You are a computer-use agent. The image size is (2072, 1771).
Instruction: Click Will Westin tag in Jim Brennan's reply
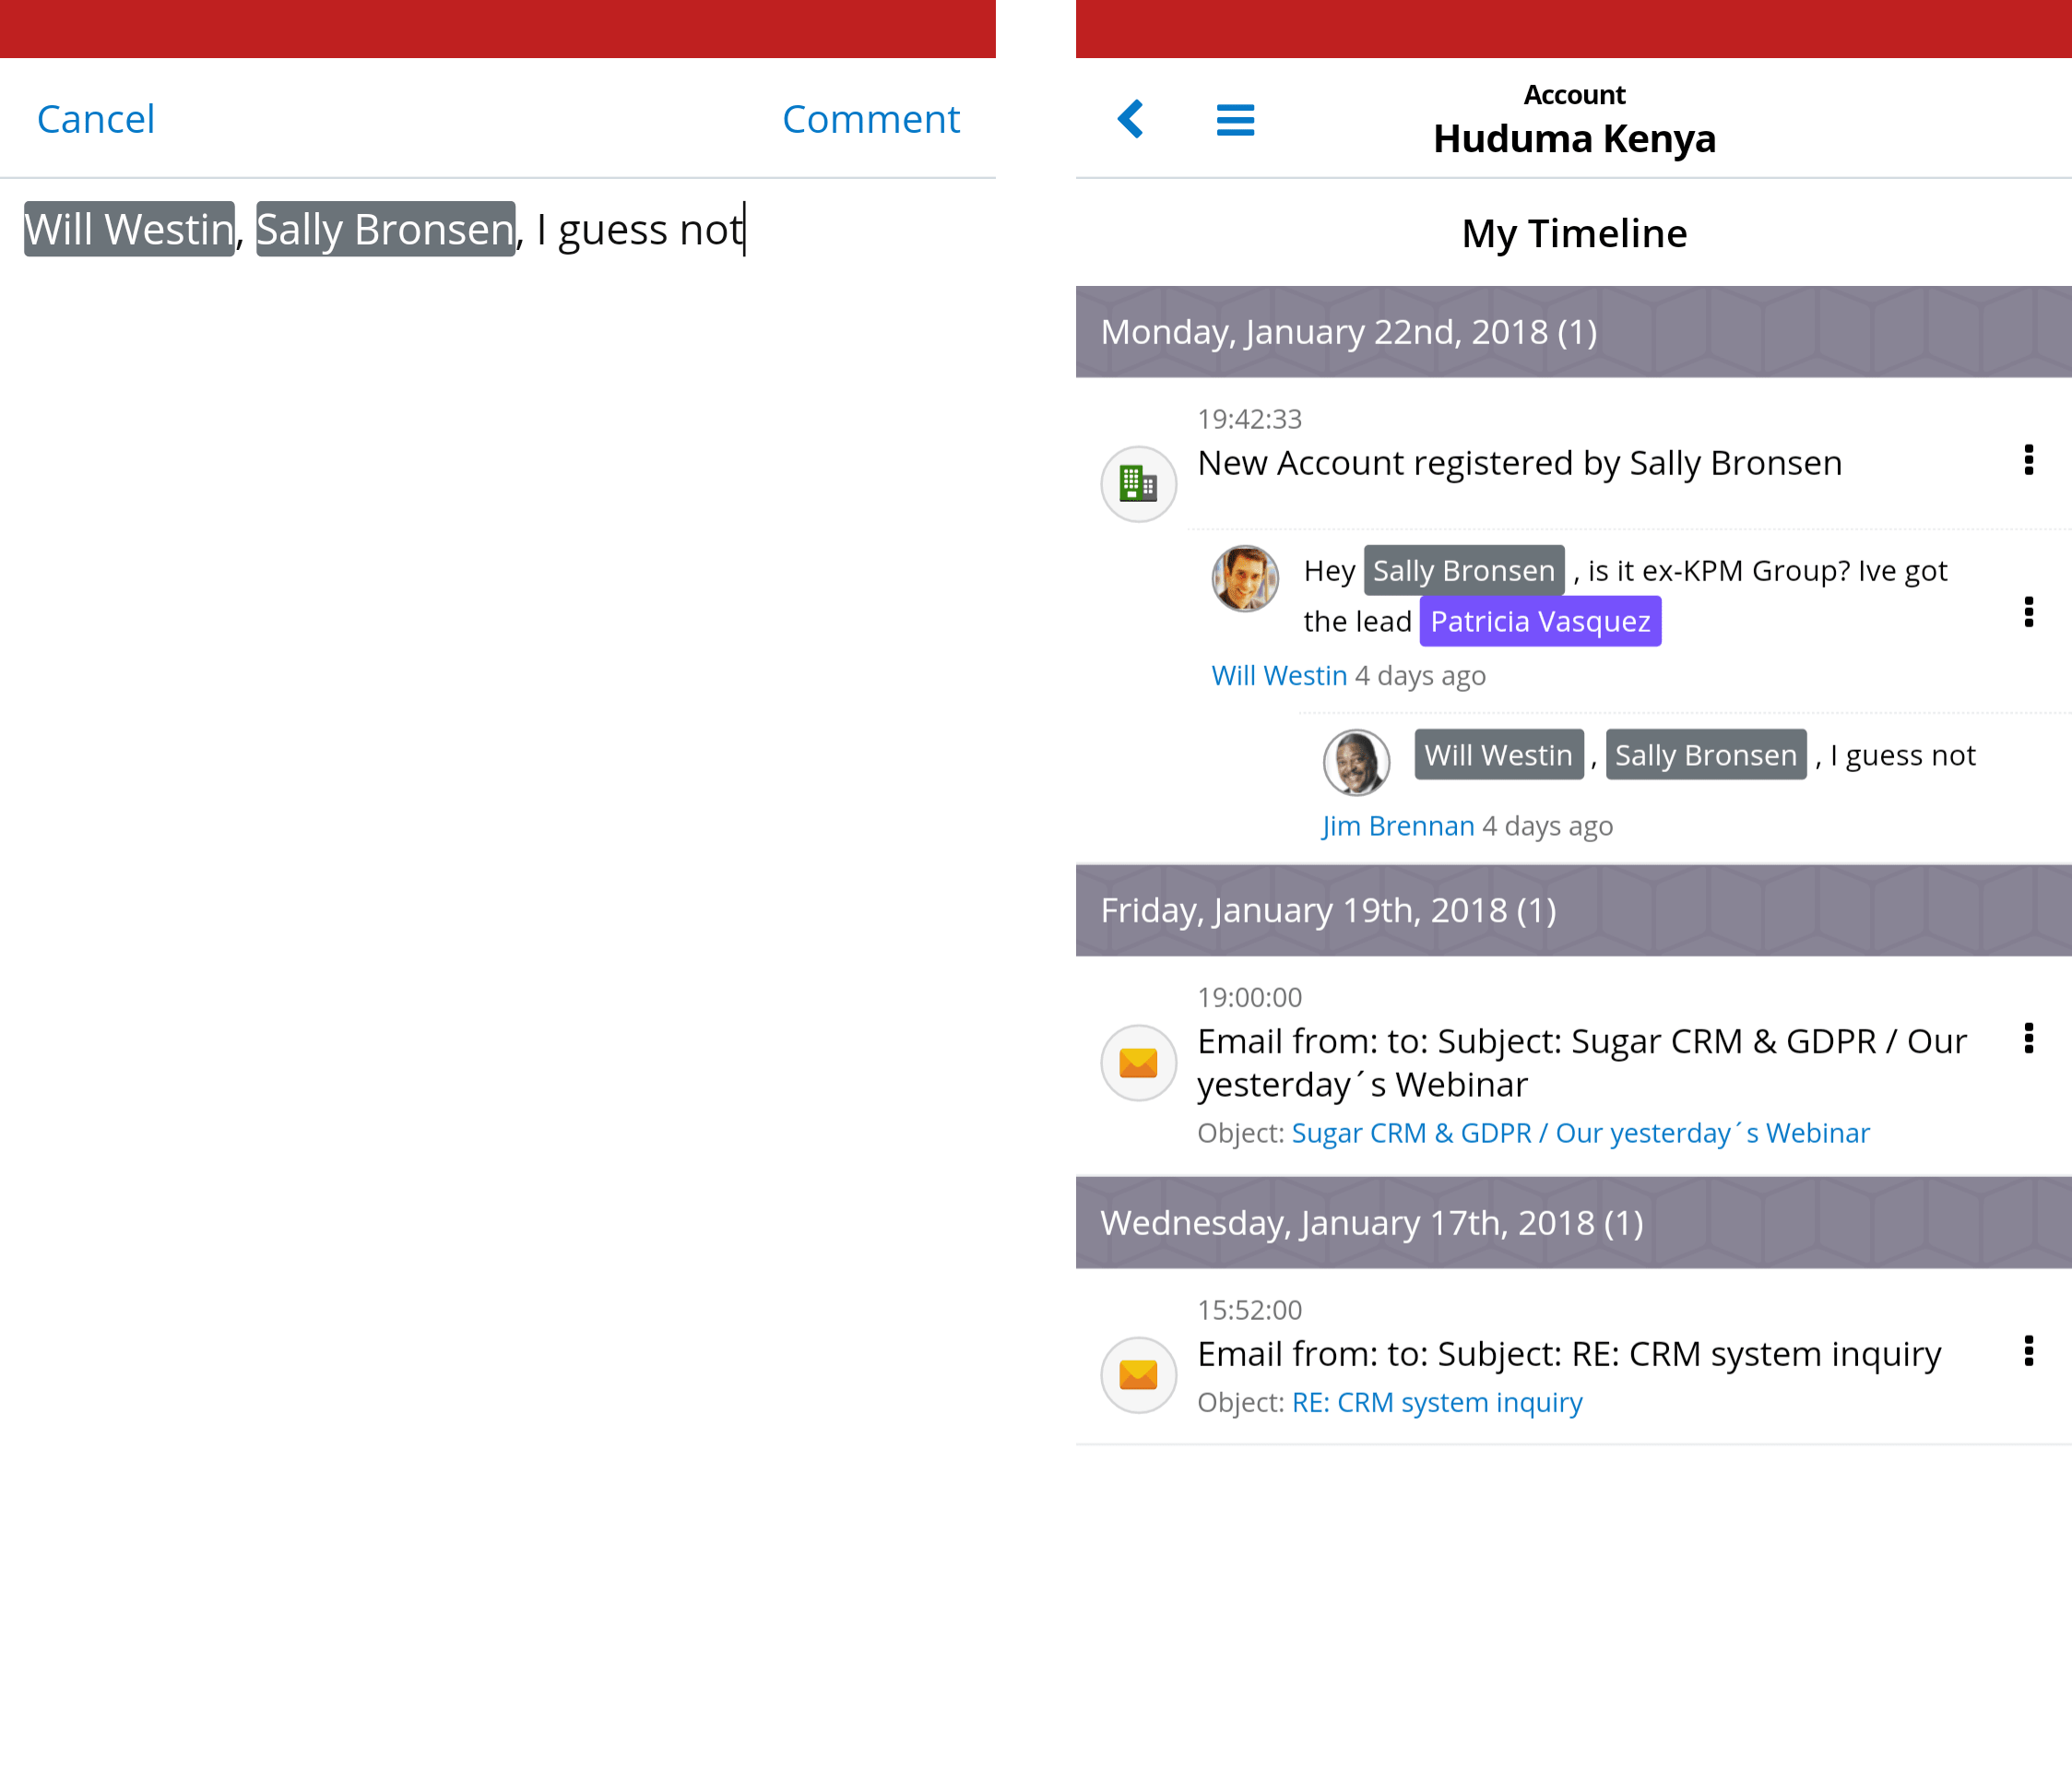(x=1499, y=755)
